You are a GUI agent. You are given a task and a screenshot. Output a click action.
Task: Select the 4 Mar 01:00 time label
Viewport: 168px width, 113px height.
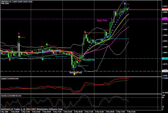(x=36, y=112)
